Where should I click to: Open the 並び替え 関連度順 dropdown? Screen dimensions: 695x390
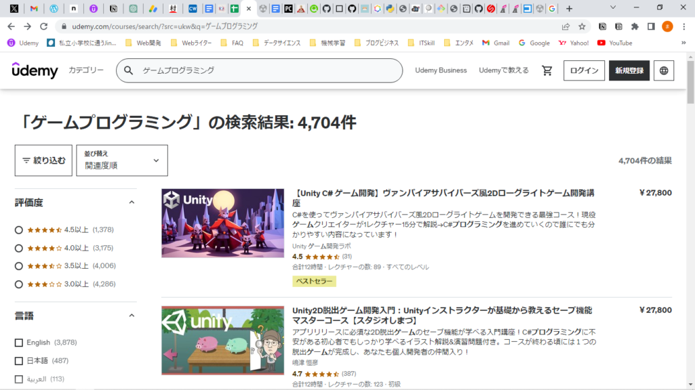click(x=122, y=160)
